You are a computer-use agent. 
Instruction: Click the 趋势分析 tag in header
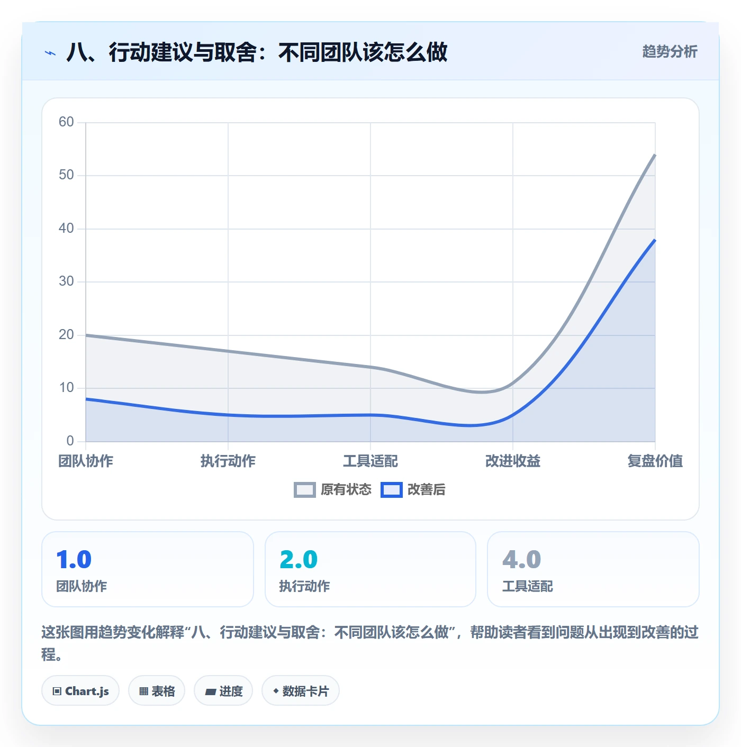pos(670,51)
